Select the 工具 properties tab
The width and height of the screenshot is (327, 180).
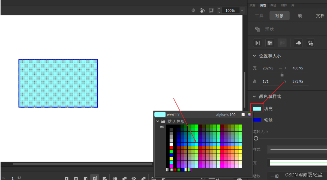[259, 16]
